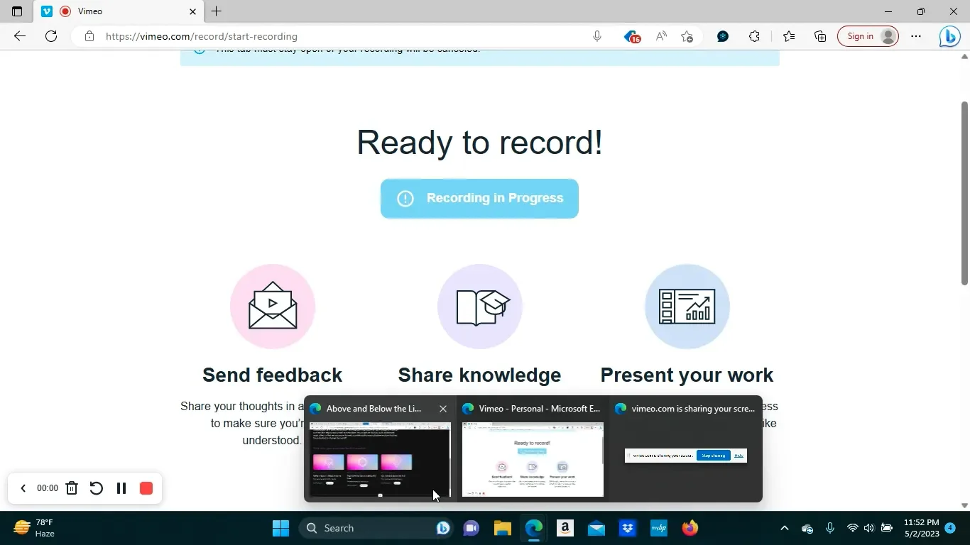Open a new browser tab
970x545 pixels.
[217, 11]
